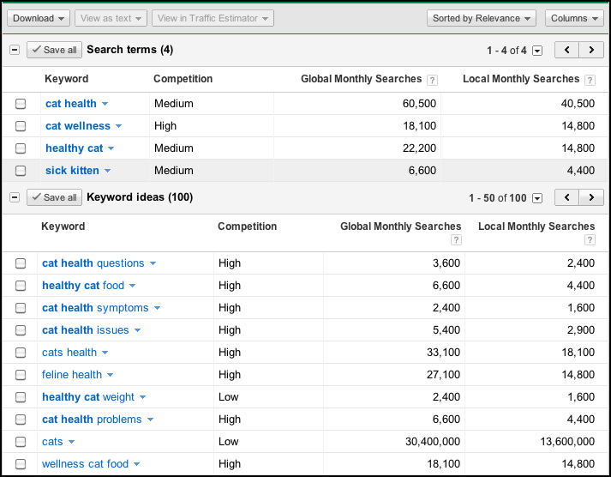Expand arrow next to healthy cat weight
611x477 pixels.
pos(142,397)
